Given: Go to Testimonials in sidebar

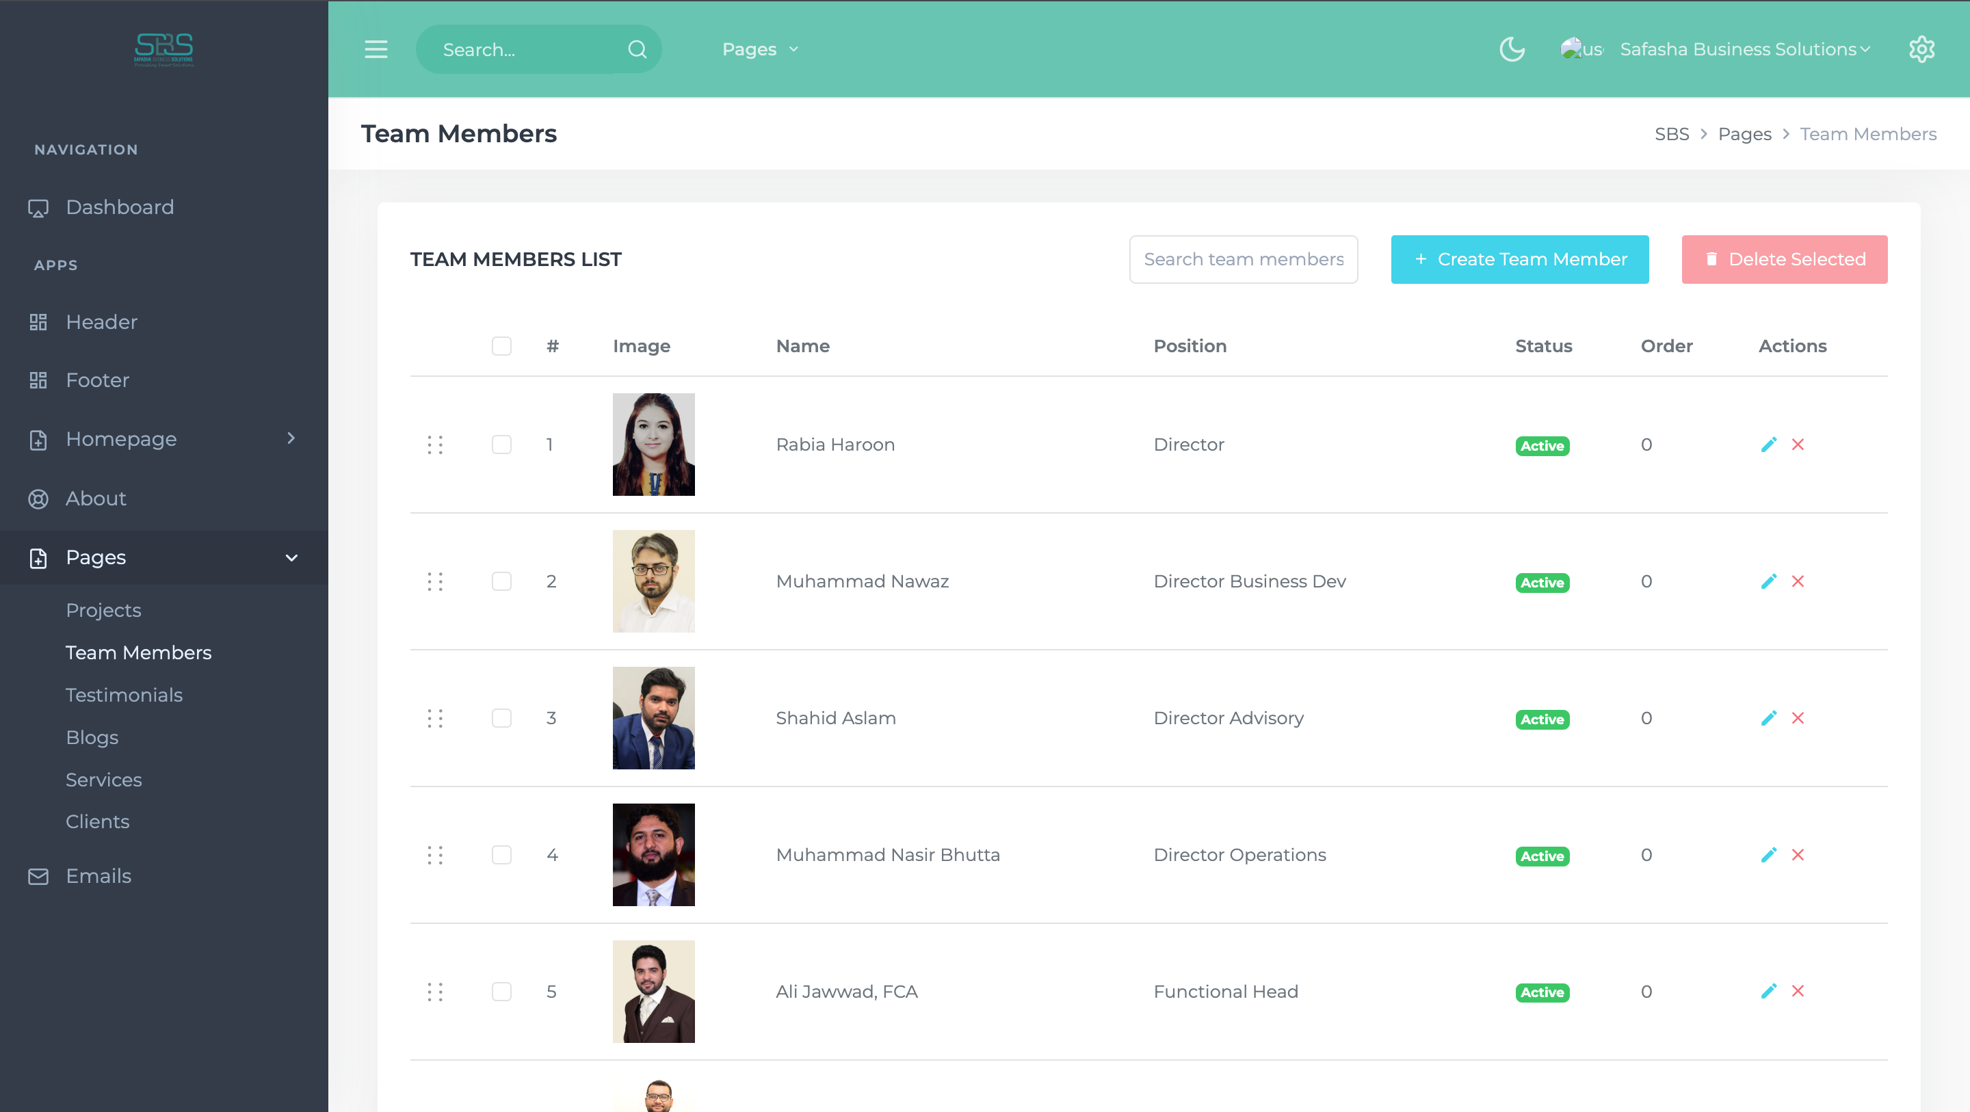Looking at the screenshot, I should 124,696.
